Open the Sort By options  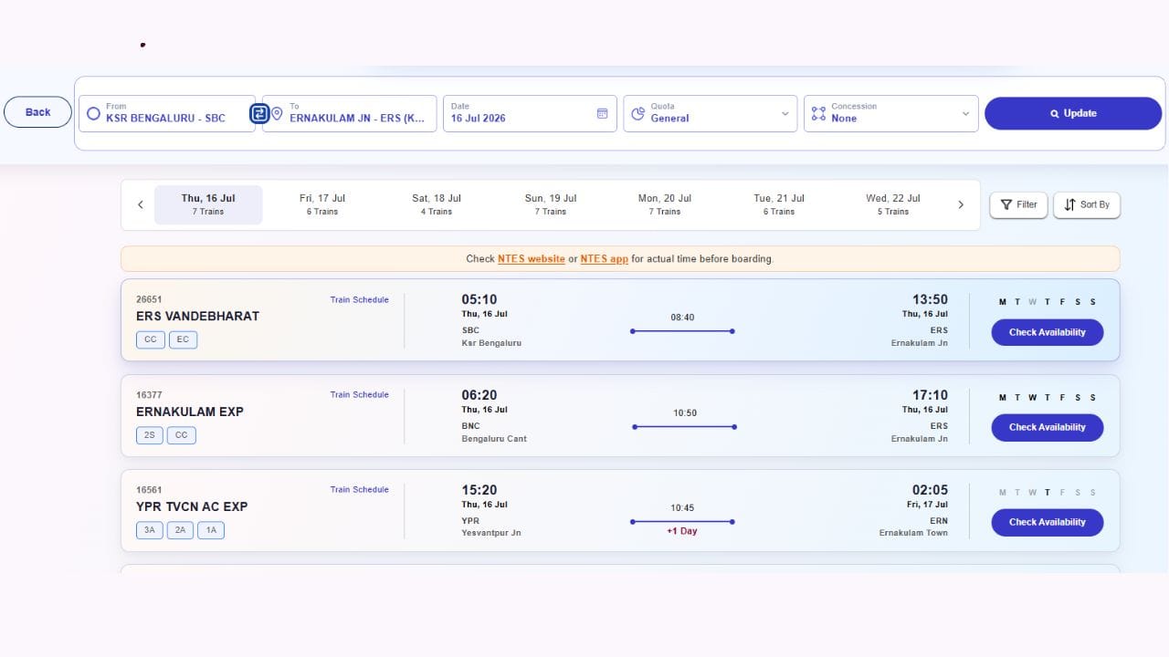(1087, 204)
